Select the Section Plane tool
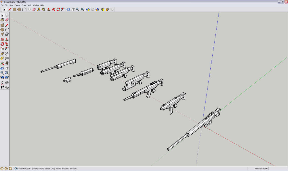Screen dimensions: 288x171 point(7,87)
